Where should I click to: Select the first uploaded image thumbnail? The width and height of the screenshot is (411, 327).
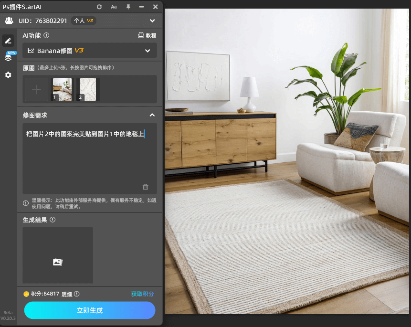click(62, 89)
